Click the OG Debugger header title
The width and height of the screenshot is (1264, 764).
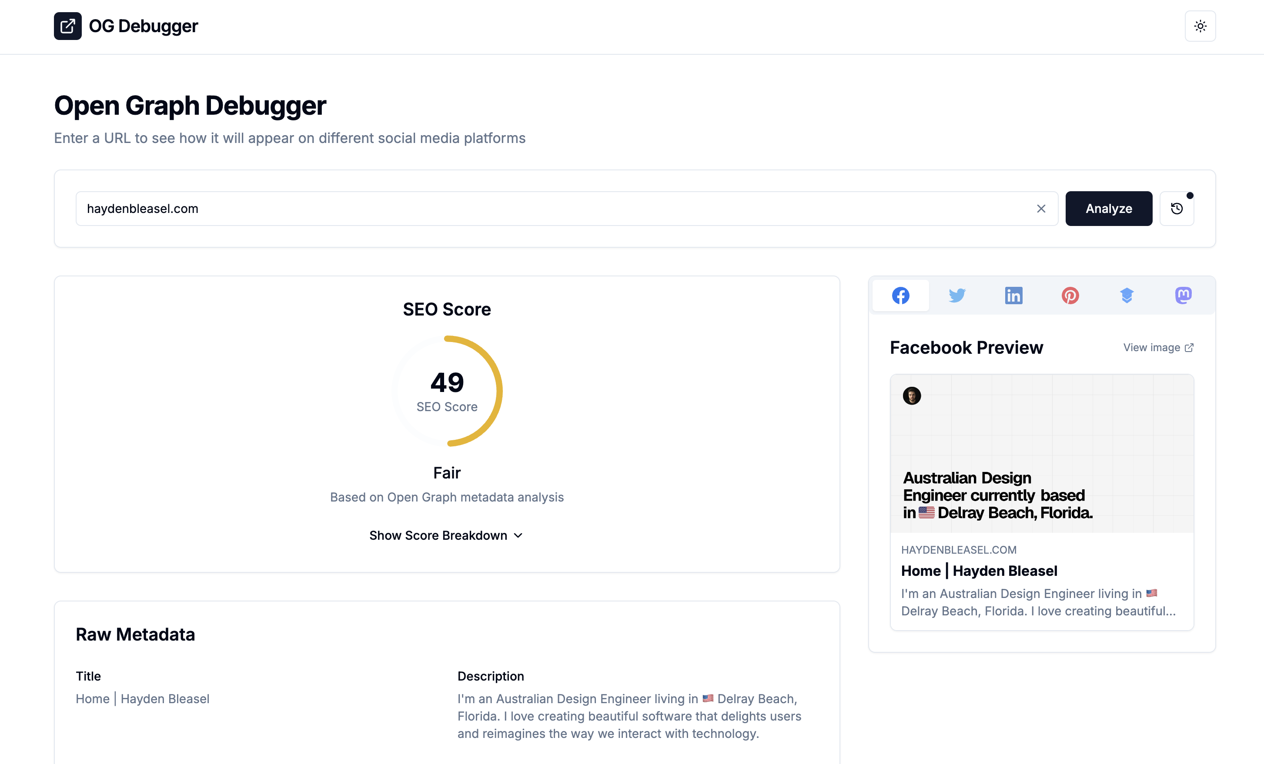143,26
